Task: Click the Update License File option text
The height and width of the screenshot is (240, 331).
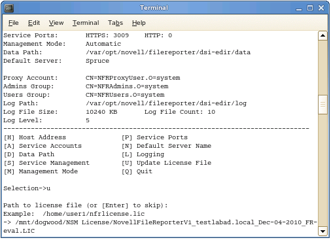Action: click(174, 163)
